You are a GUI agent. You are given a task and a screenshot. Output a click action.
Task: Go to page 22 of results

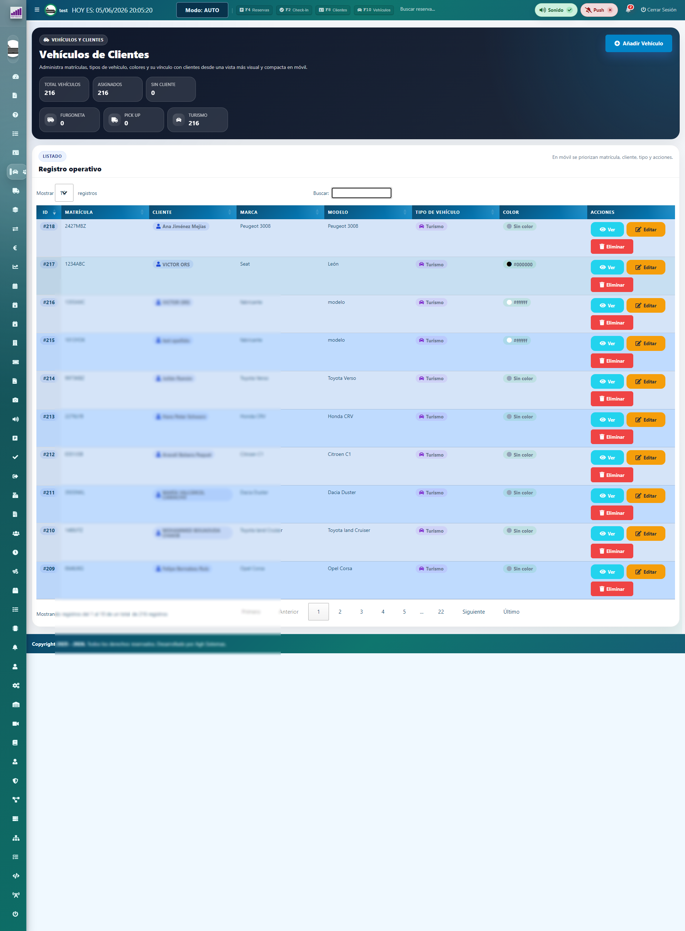pyautogui.click(x=441, y=612)
